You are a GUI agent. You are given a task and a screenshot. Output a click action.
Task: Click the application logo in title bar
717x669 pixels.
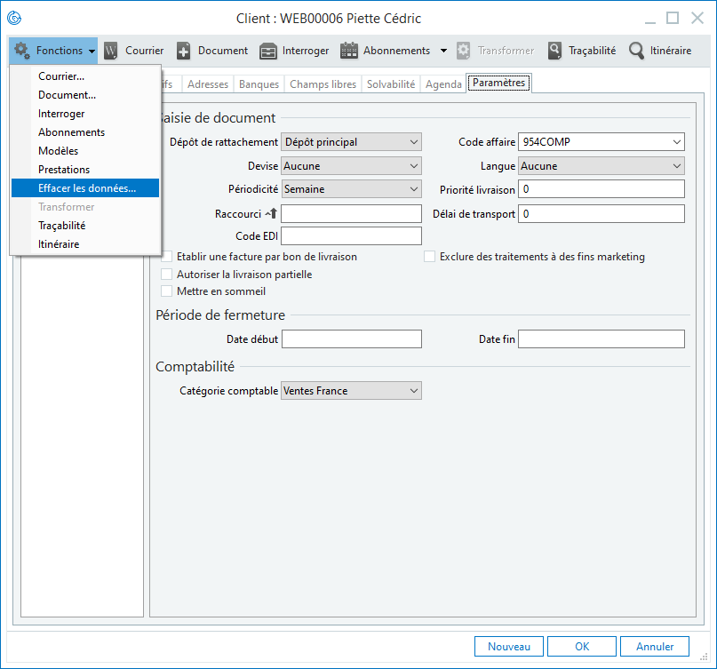pyautogui.click(x=14, y=18)
